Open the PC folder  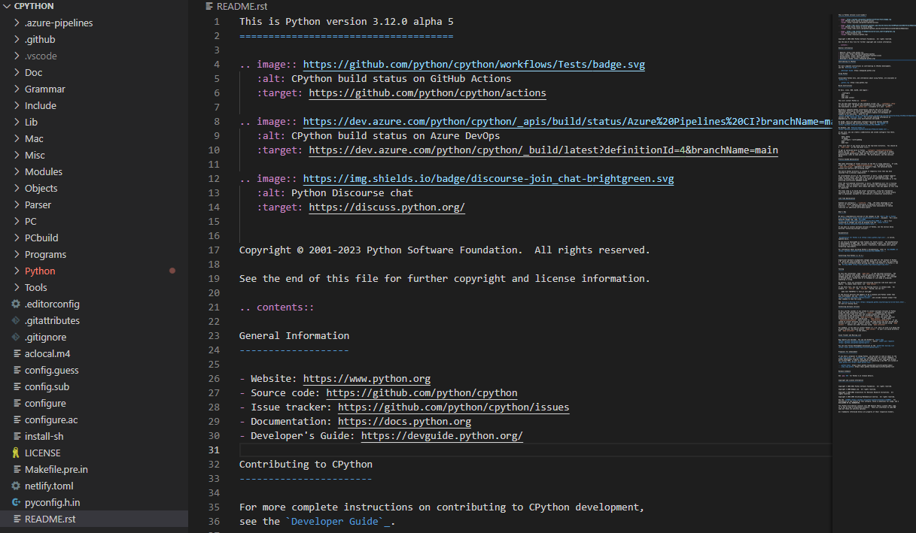[94, 221]
